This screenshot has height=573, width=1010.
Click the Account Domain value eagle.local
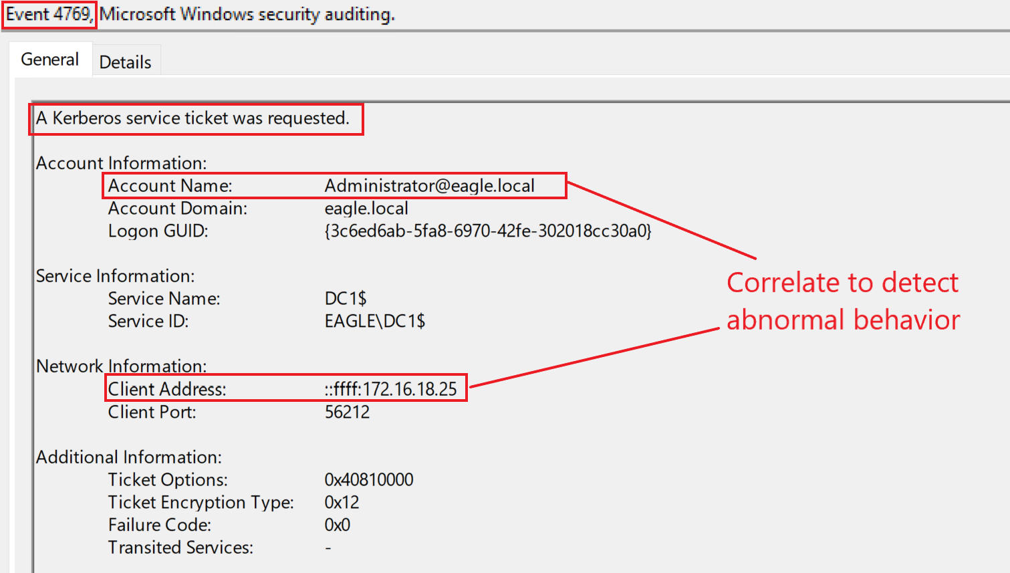tap(366, 209)
